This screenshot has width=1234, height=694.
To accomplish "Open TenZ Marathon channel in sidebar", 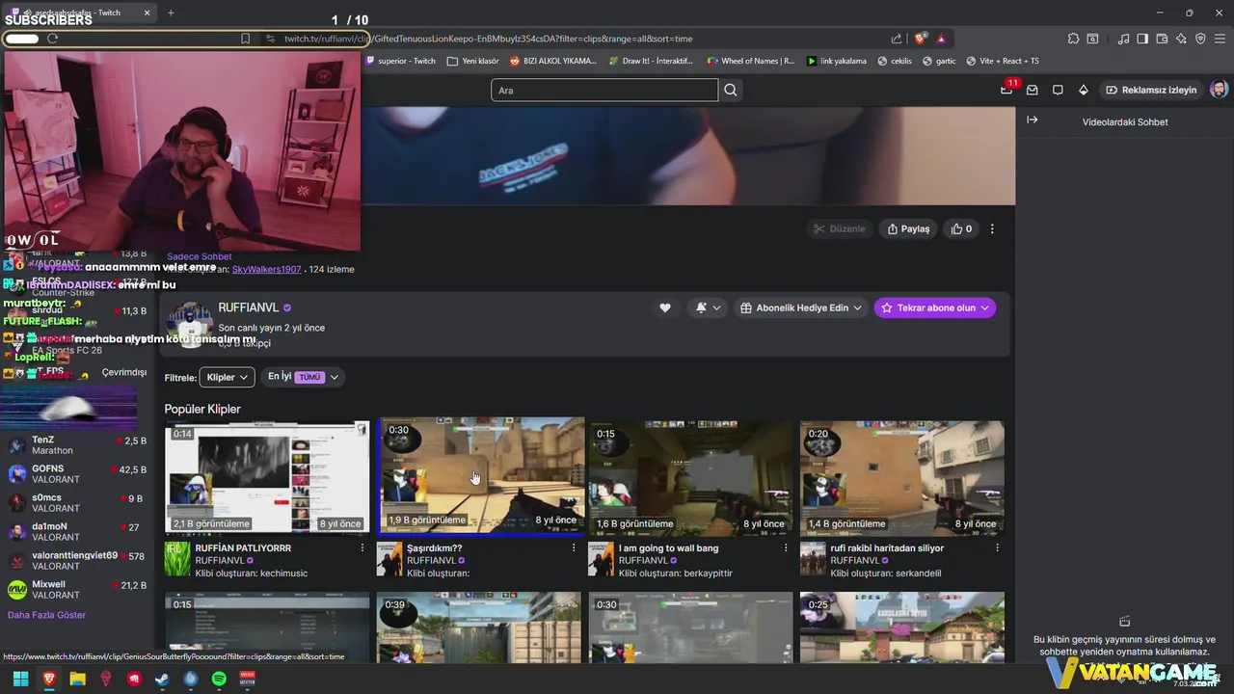I will pos(77,445).
